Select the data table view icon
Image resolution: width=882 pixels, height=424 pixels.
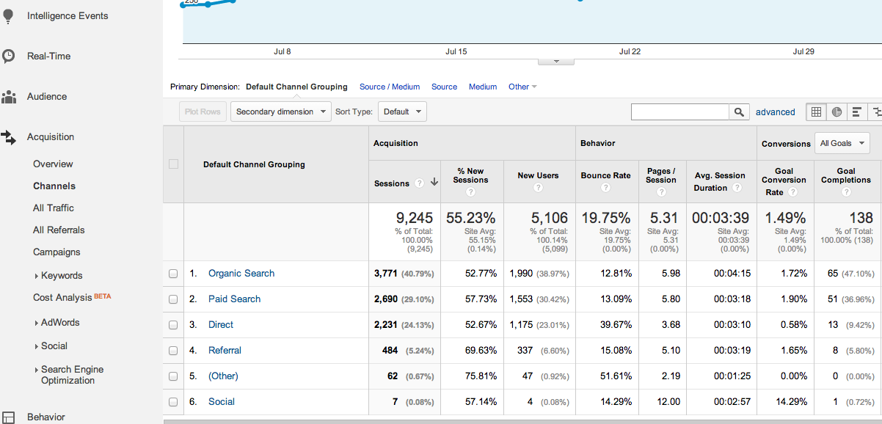[816, 112]
